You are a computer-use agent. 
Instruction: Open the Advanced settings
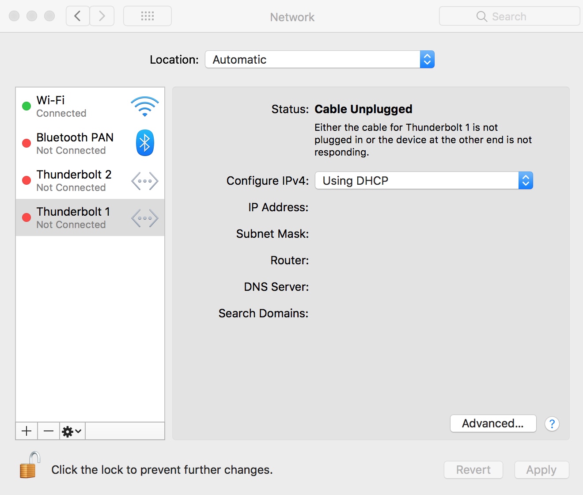click(x=493, y=423)
